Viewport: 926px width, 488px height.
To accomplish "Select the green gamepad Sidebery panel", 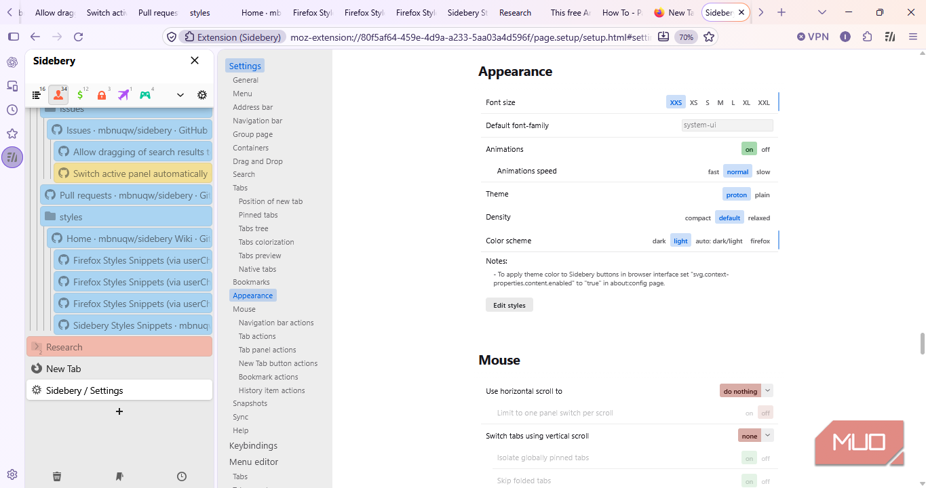I will tap(145, 96).
